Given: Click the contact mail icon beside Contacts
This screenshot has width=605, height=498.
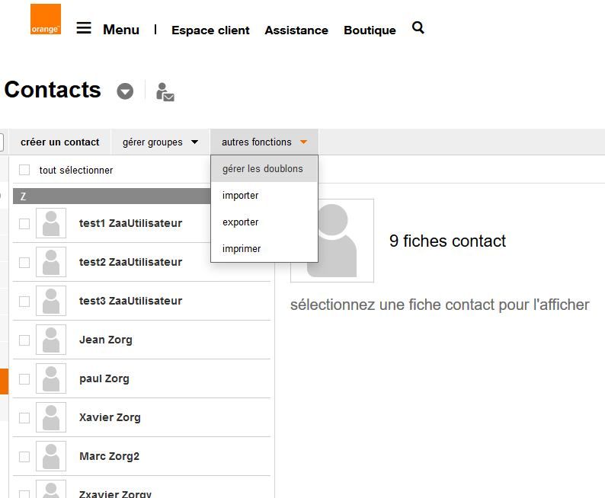Looking at the screenshot, I should pos(165,91).
